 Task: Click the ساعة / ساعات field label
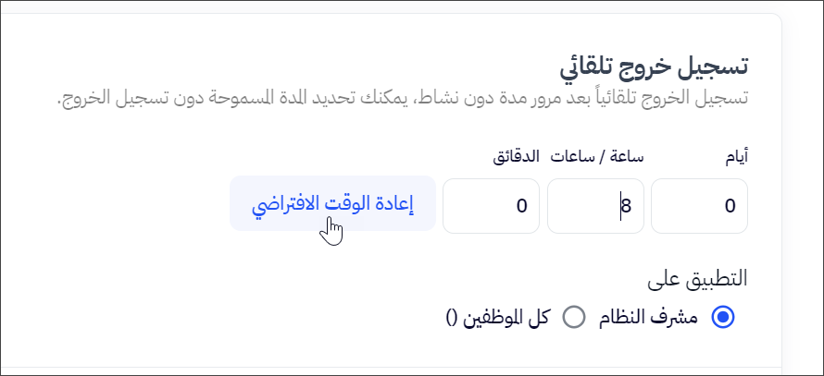click(597, 157)
